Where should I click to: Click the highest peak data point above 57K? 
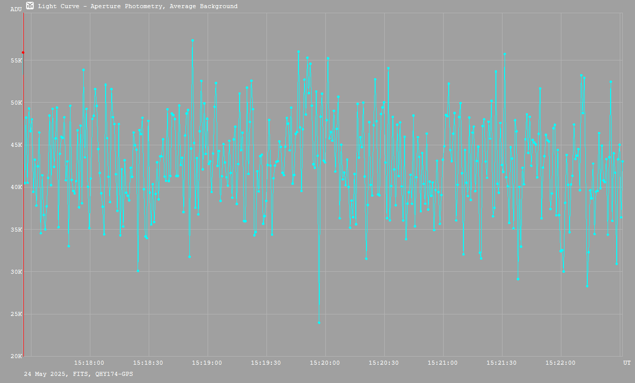[x=192, y=40]
